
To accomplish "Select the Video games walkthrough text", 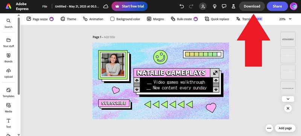I will [x=176, y=82].
